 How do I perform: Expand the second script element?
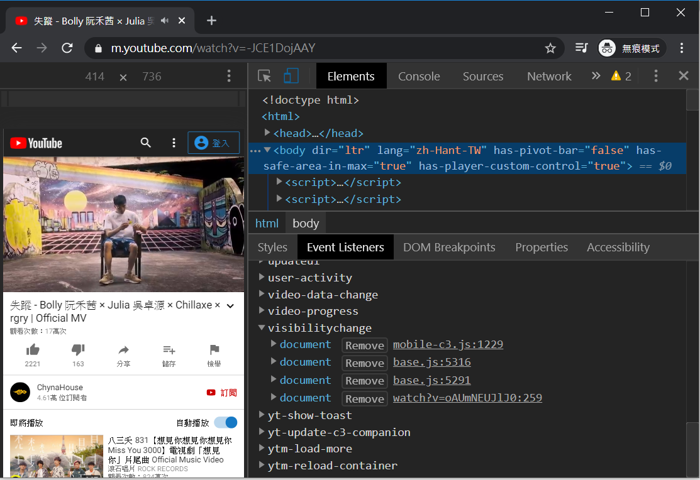coord(279,199)
